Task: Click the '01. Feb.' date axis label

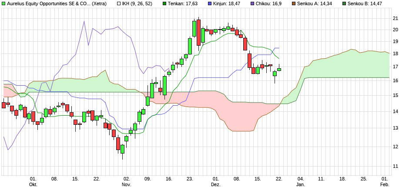Action: pyautogui.click(x=385, y=182)
